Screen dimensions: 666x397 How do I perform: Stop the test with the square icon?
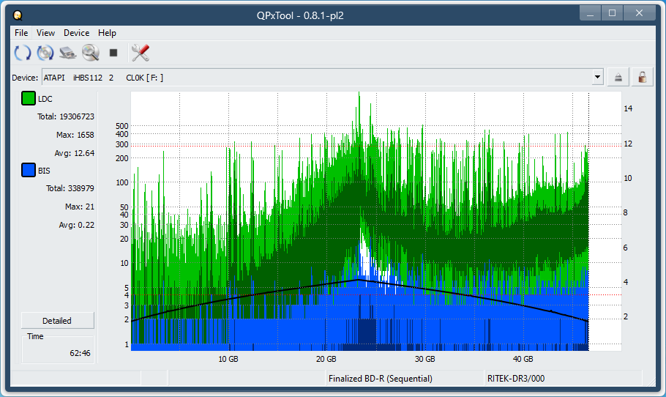(113, 53)
